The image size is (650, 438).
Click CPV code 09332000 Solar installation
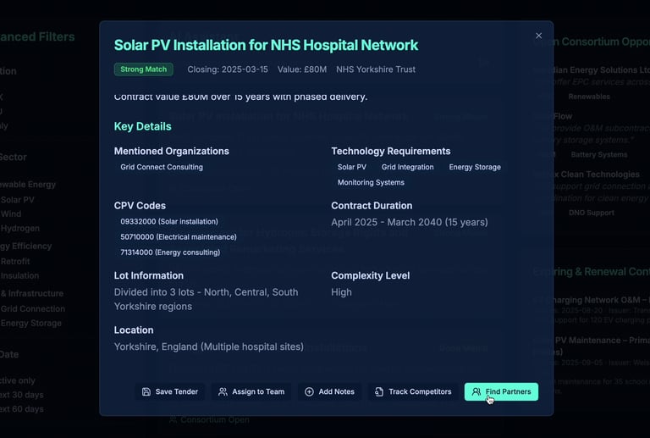pyautogui.click(x=169, y=221)
